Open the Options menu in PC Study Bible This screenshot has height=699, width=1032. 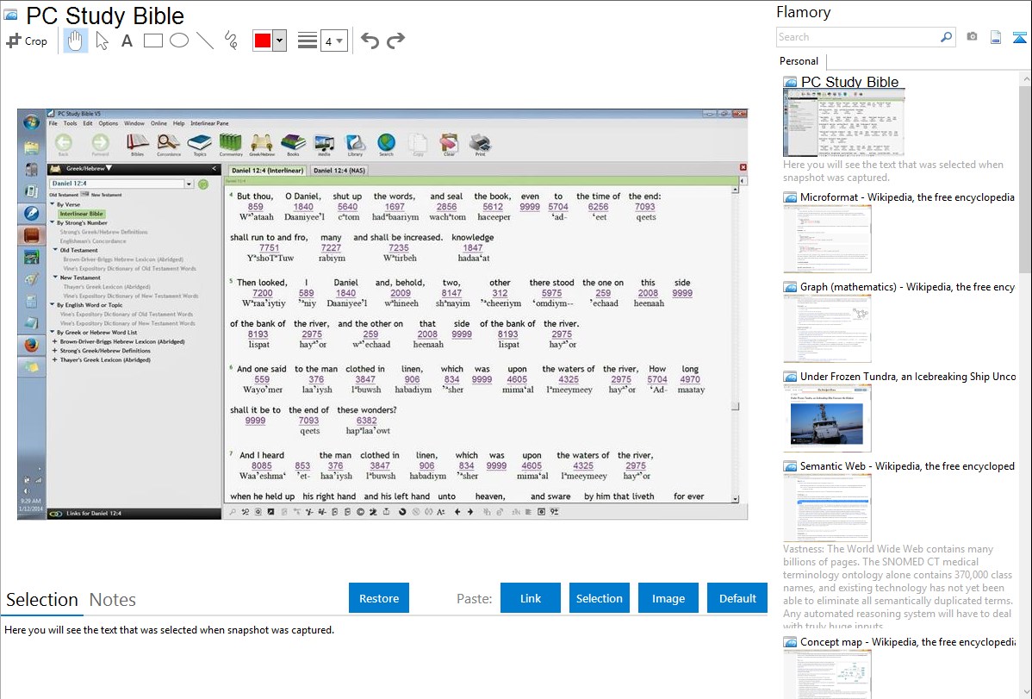click(109, 123)
